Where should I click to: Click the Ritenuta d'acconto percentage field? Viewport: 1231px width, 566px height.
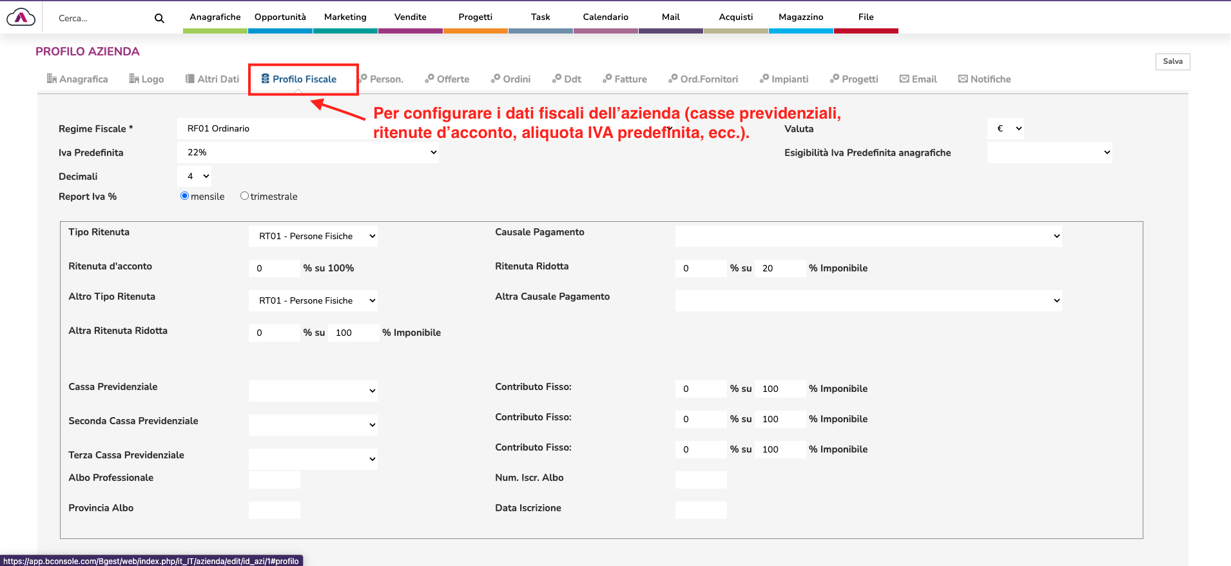(x=275, y=268)
